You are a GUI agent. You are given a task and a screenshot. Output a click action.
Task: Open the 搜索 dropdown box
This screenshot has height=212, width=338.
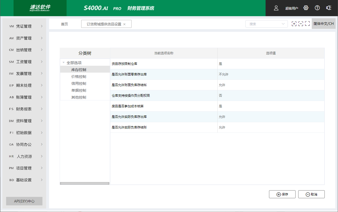click(266, 24)
